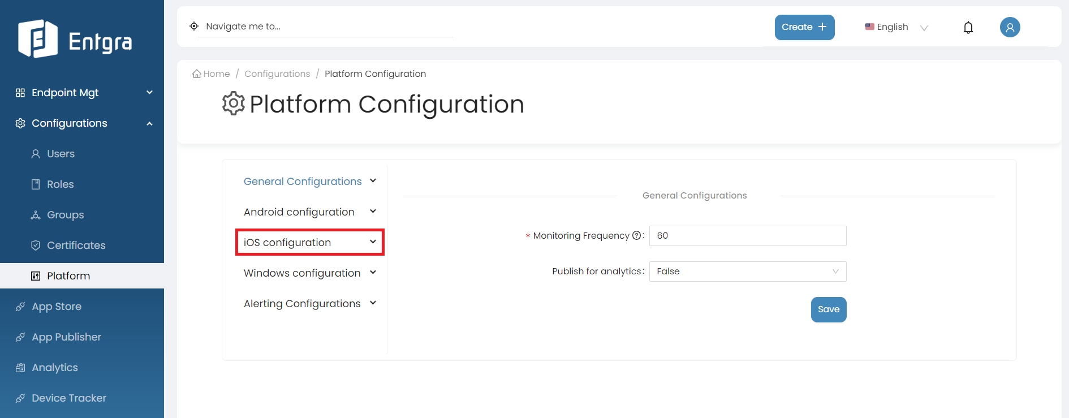Click the Certificates shield icon
The width and height of the screenshot is (1069, 418).
36,245
